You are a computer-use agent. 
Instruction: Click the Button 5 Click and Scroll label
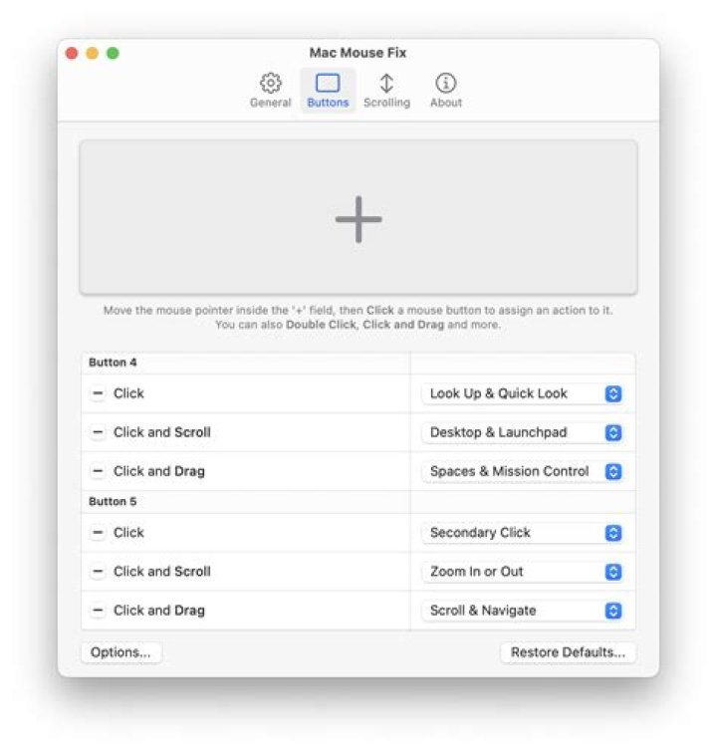pos(162,572)
